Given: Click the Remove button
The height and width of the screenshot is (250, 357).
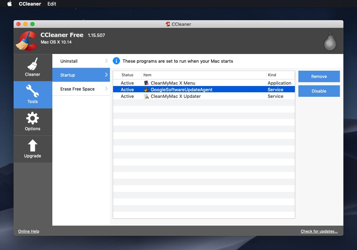Looking at the screenshot, I should (x=319, y=76).
